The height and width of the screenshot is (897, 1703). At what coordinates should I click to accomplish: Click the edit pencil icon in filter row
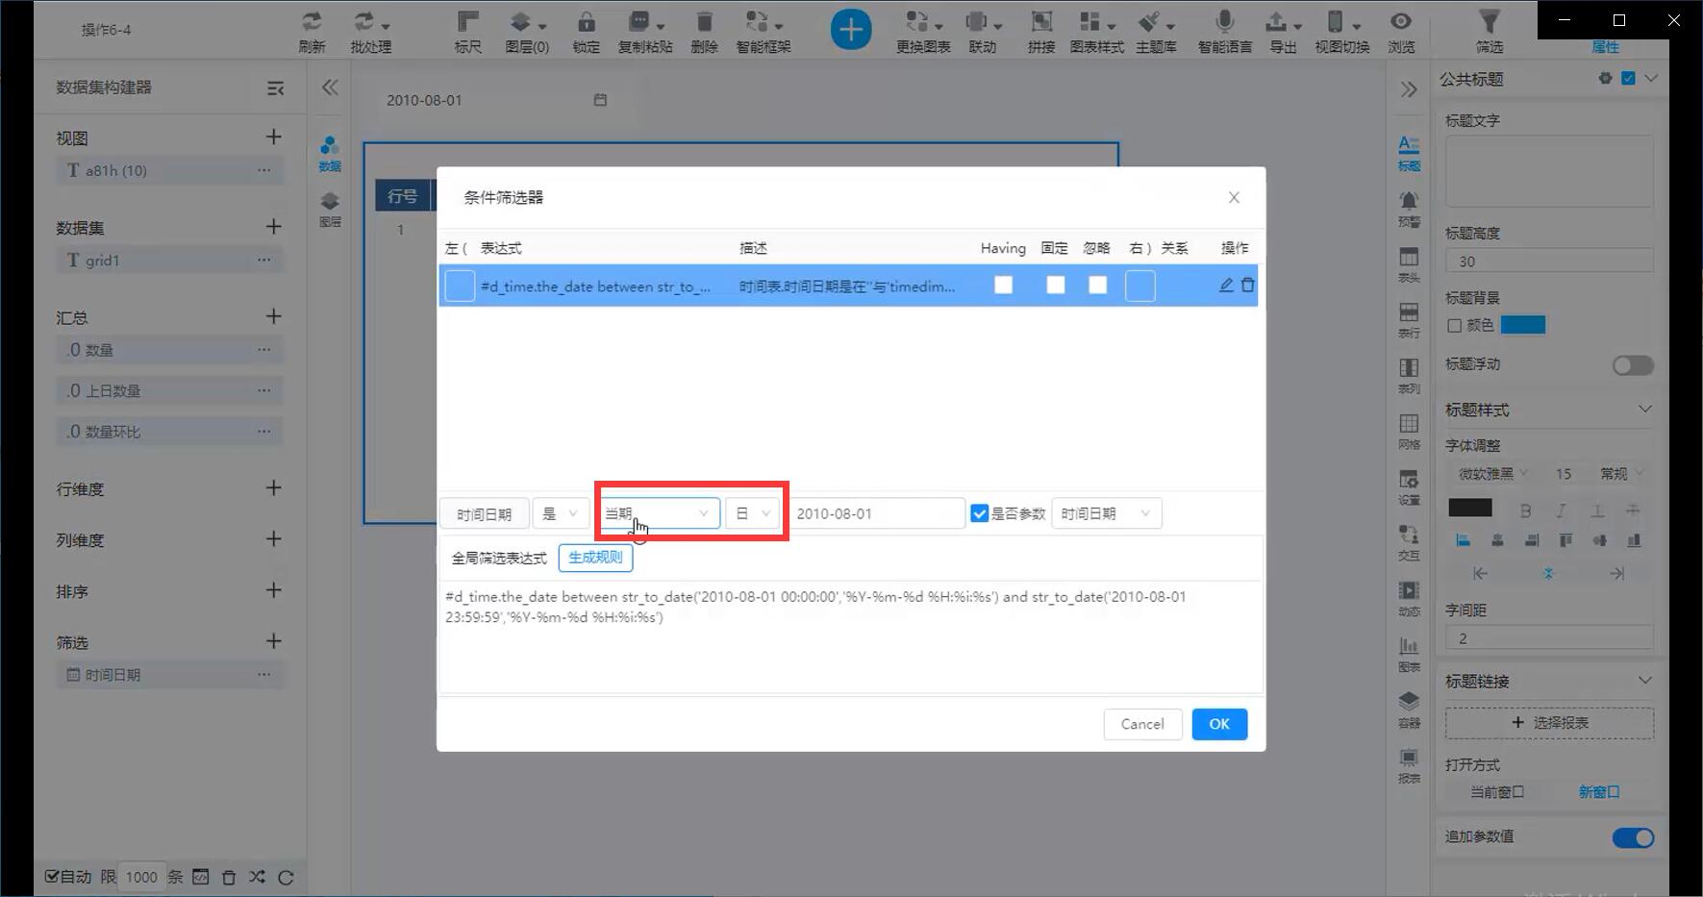click(1226, 285)
